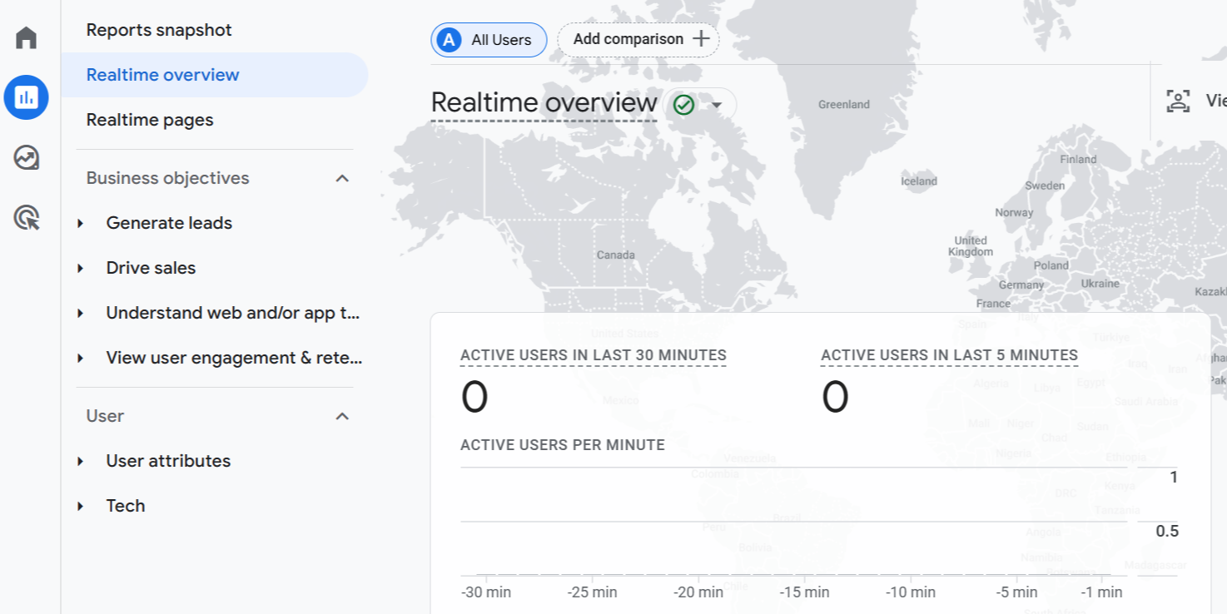Image resolution: width=1227 pixels, height=614 pixels.
Task: Open the Advertising cursor-target icon
Action: pyautogui.click(x=26, y=218)
